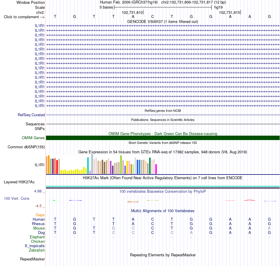Click the single gap dash in the Rhesus row
Image resolution: width=280 pixels, height=266 pixels.
[x=94, y=224]
